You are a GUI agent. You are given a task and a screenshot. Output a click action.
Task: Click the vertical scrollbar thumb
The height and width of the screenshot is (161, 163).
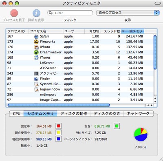tap(155, 52)
